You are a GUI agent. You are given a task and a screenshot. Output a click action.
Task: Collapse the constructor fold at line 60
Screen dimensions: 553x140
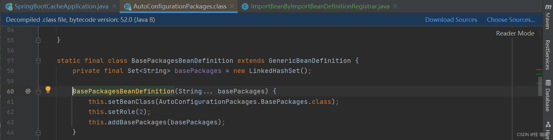click(38, 91)
